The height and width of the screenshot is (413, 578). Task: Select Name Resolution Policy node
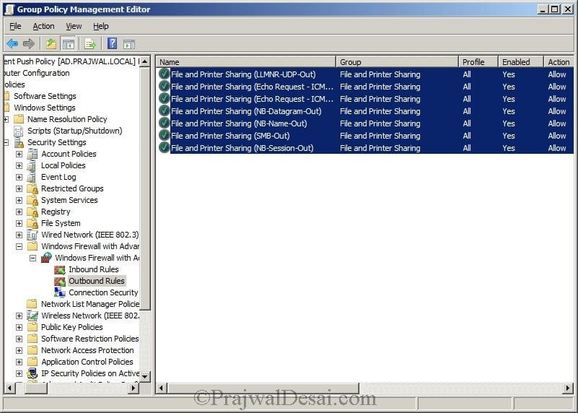[67, 119]
